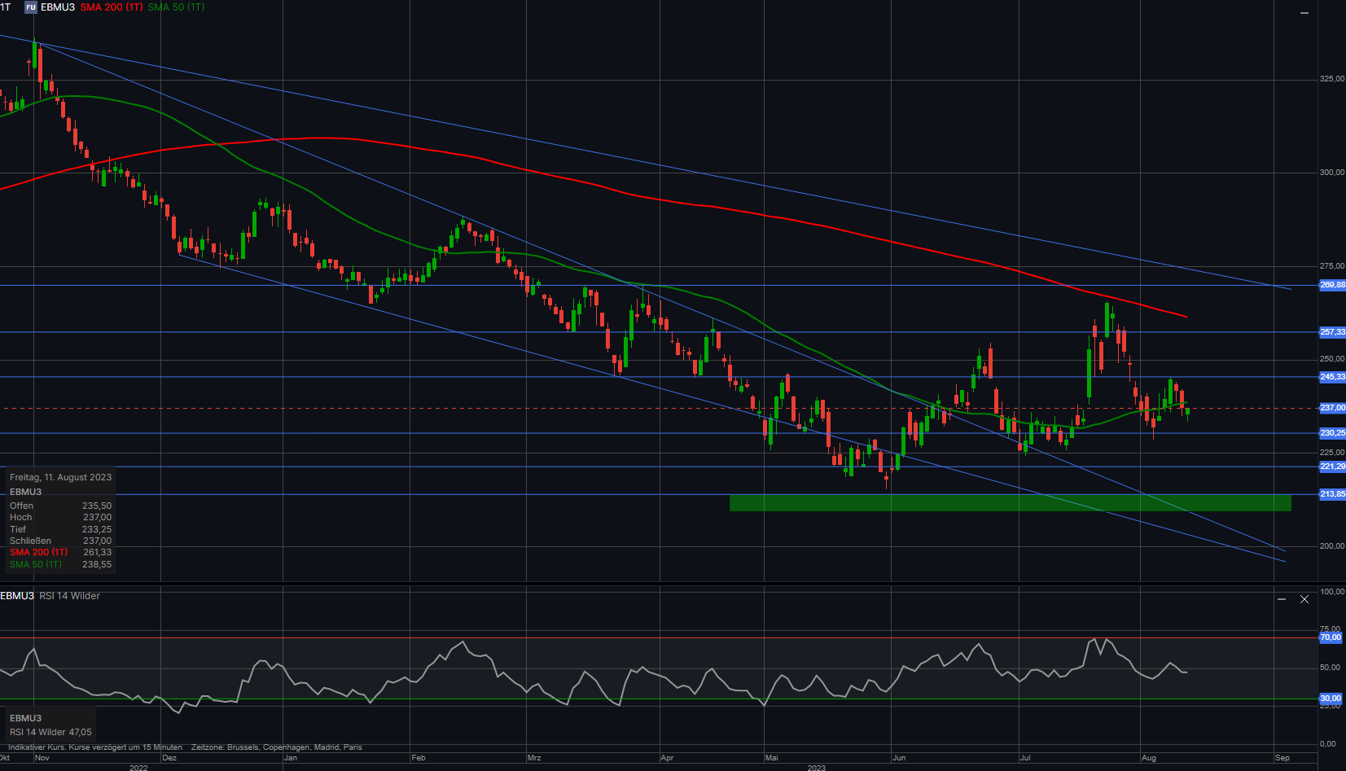Select the SMA 200 (1T) indicator label
Viewport: 1346px width, 771px height.
pyautogui.click(x=111, y=7)
